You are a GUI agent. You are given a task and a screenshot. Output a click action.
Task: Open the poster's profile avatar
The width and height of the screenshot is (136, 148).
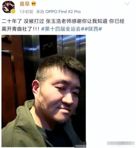[x=8, y=7]
